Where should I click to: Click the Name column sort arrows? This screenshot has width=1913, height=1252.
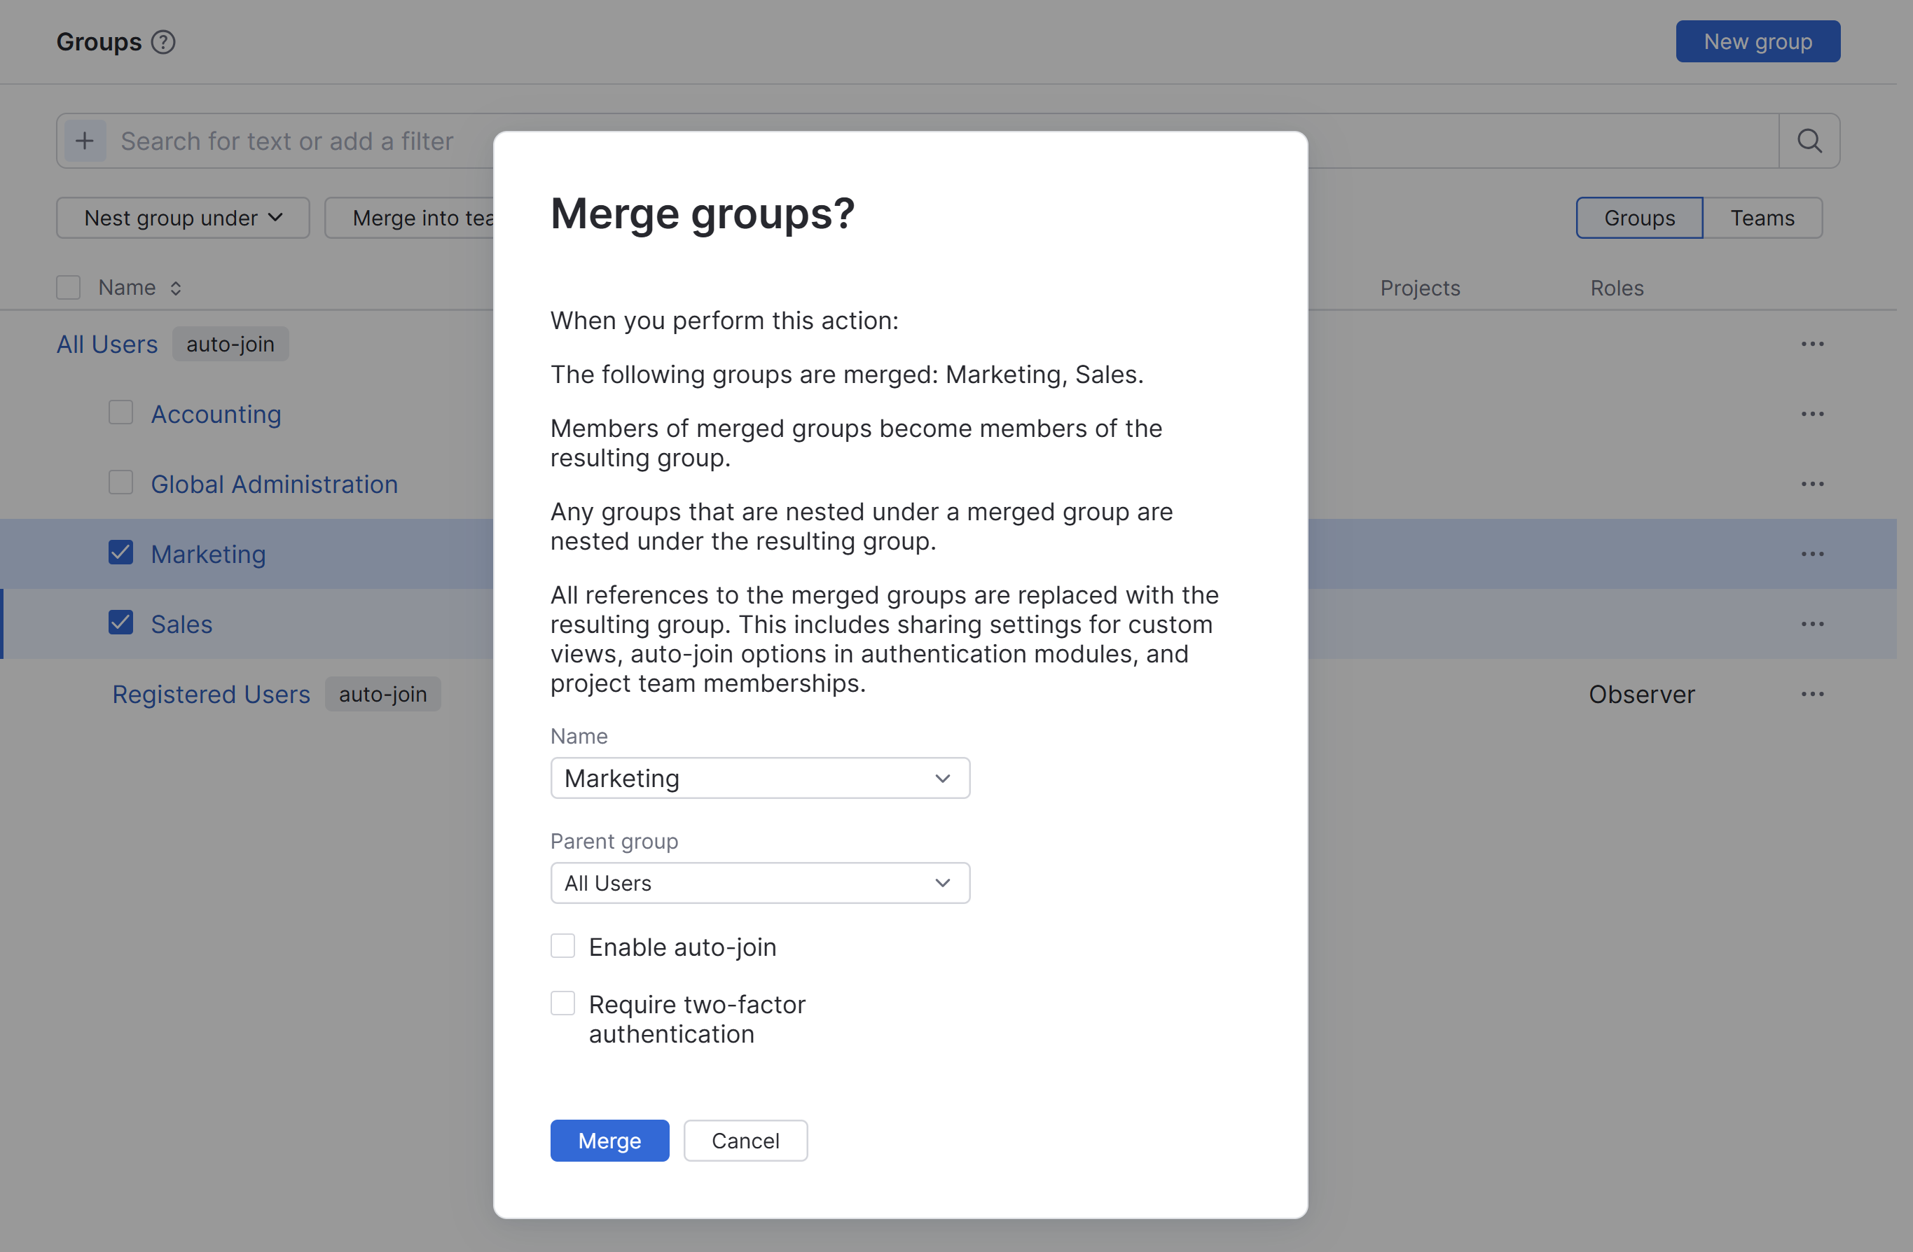(175, 287)
